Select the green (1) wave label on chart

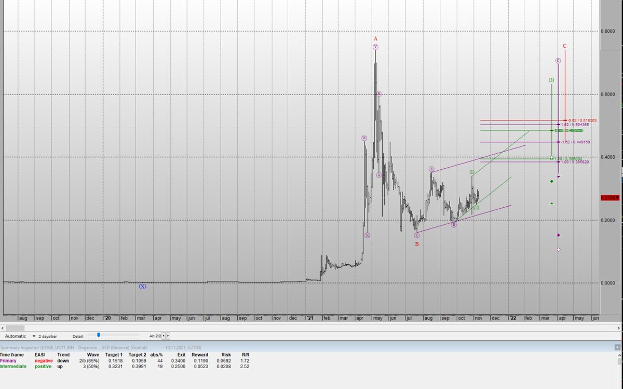click(472, 172)
